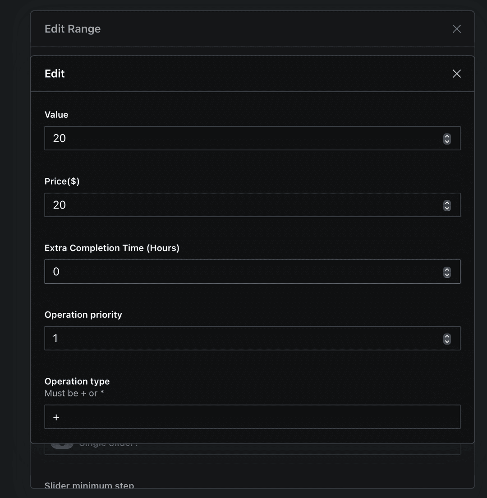Click the Operation type label
Viewport: 487px width, 498px height.
coord(77,382)
